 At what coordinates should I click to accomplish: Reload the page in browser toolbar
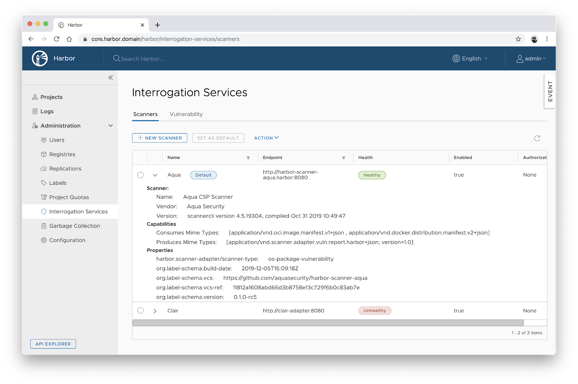(x=57, y=39)
